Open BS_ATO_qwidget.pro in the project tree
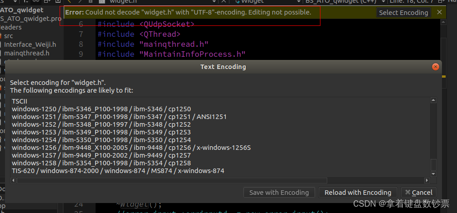 point(31,19)
